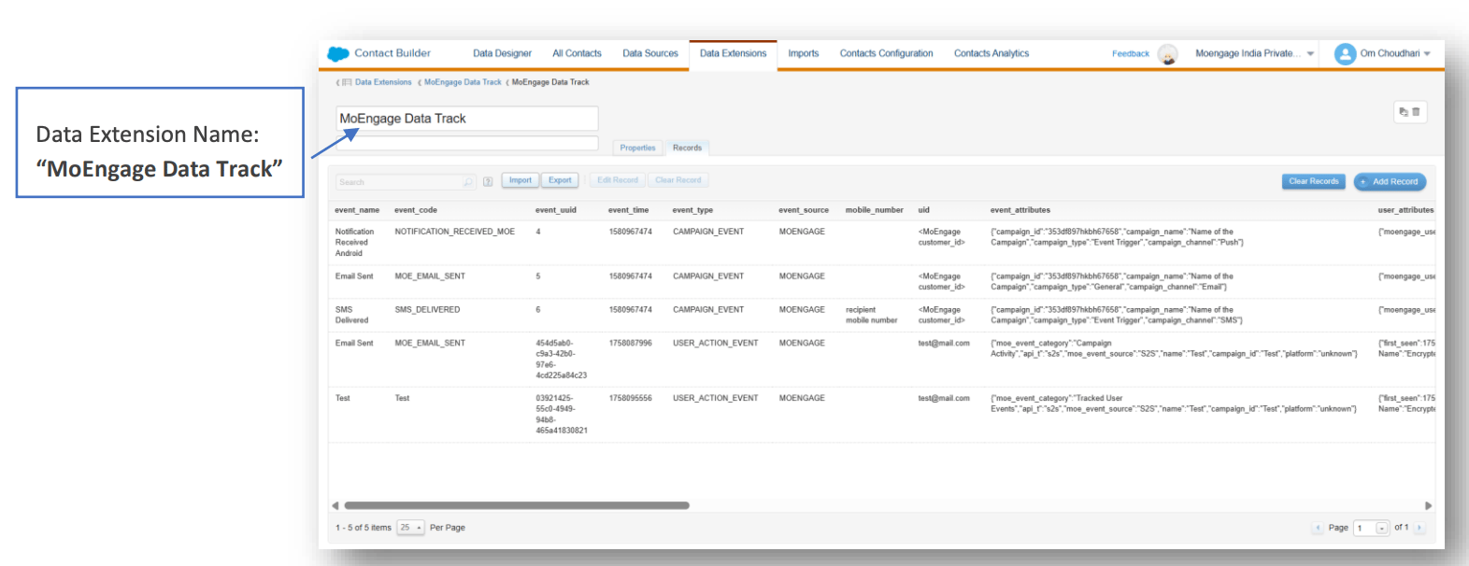Expand Moengage India Private account dropdown
The image size is (1469, 566).
click(1255, 54)
